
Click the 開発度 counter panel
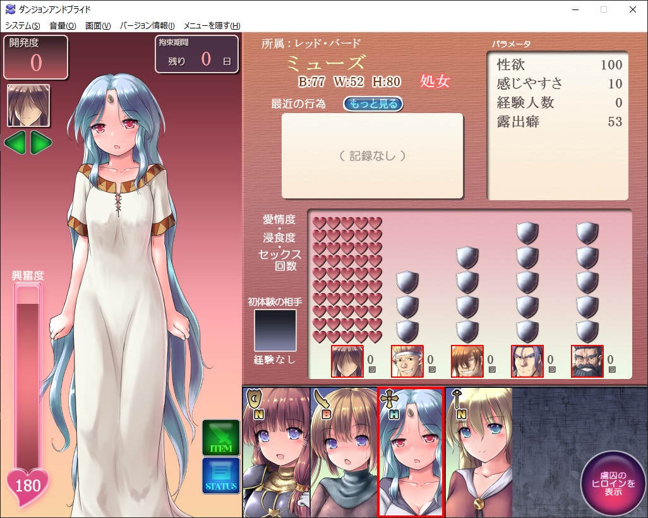[35, 57]
